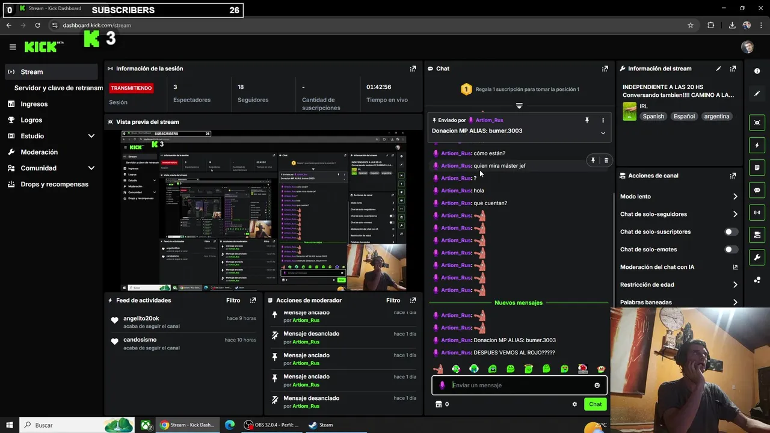The height and width of the screenshot is (433, 770).
Task: Click the Artiom_Rus sender name on pinned message
Action: coord(489,120)
